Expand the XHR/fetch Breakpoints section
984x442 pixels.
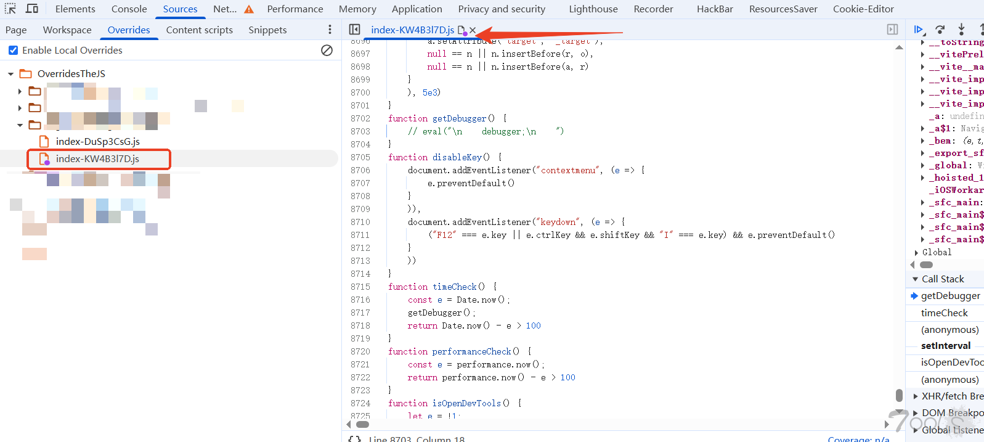[915, 396]
